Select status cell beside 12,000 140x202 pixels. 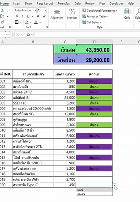tap(94, 114)
